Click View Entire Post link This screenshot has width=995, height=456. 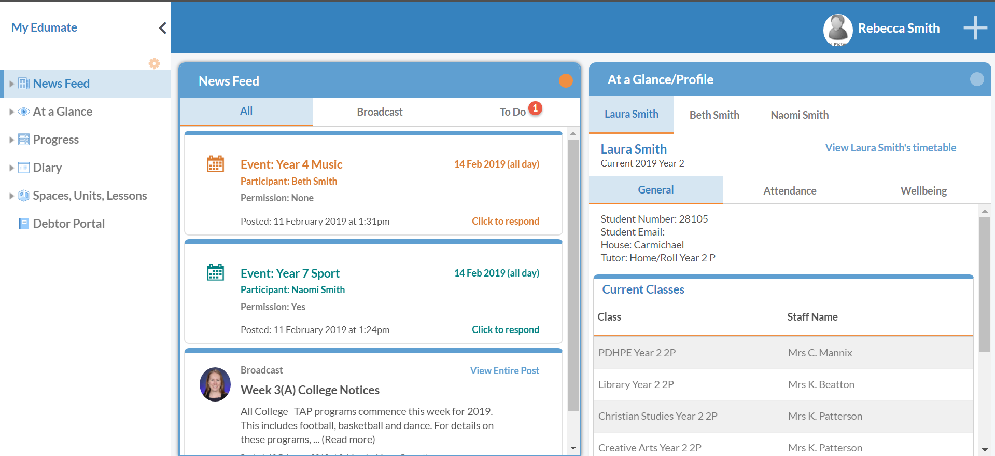click(504, 370)
